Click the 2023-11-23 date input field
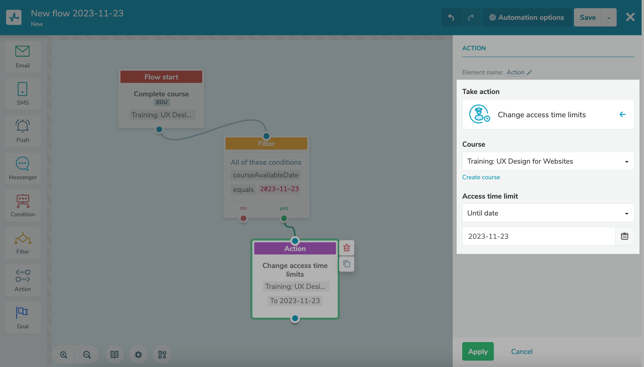 click(538, 236)
